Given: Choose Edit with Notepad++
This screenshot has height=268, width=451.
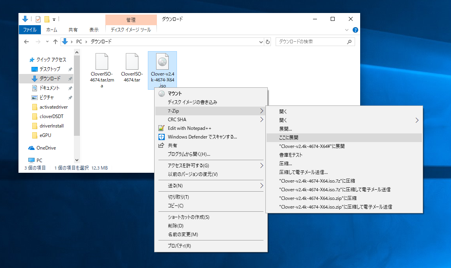Looking at the screenshot, I should tap(211, 128).
